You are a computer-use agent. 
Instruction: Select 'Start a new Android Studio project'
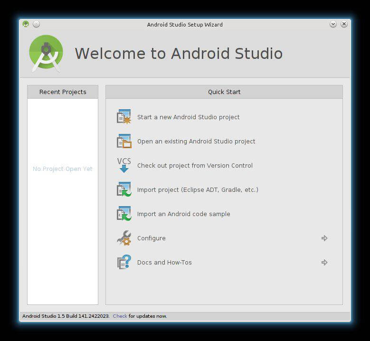(188, 117)
